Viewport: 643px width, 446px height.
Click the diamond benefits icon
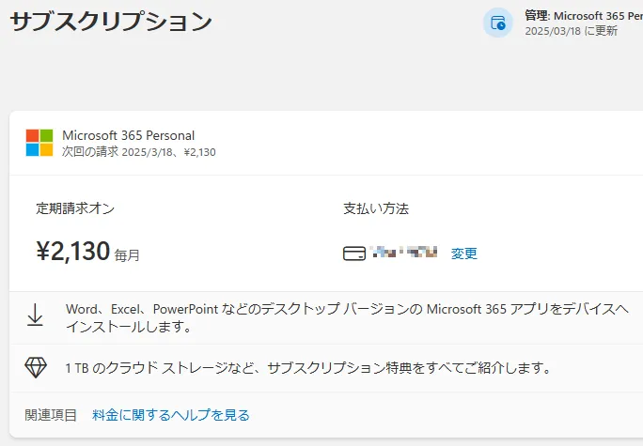click(x=36, y=367)
